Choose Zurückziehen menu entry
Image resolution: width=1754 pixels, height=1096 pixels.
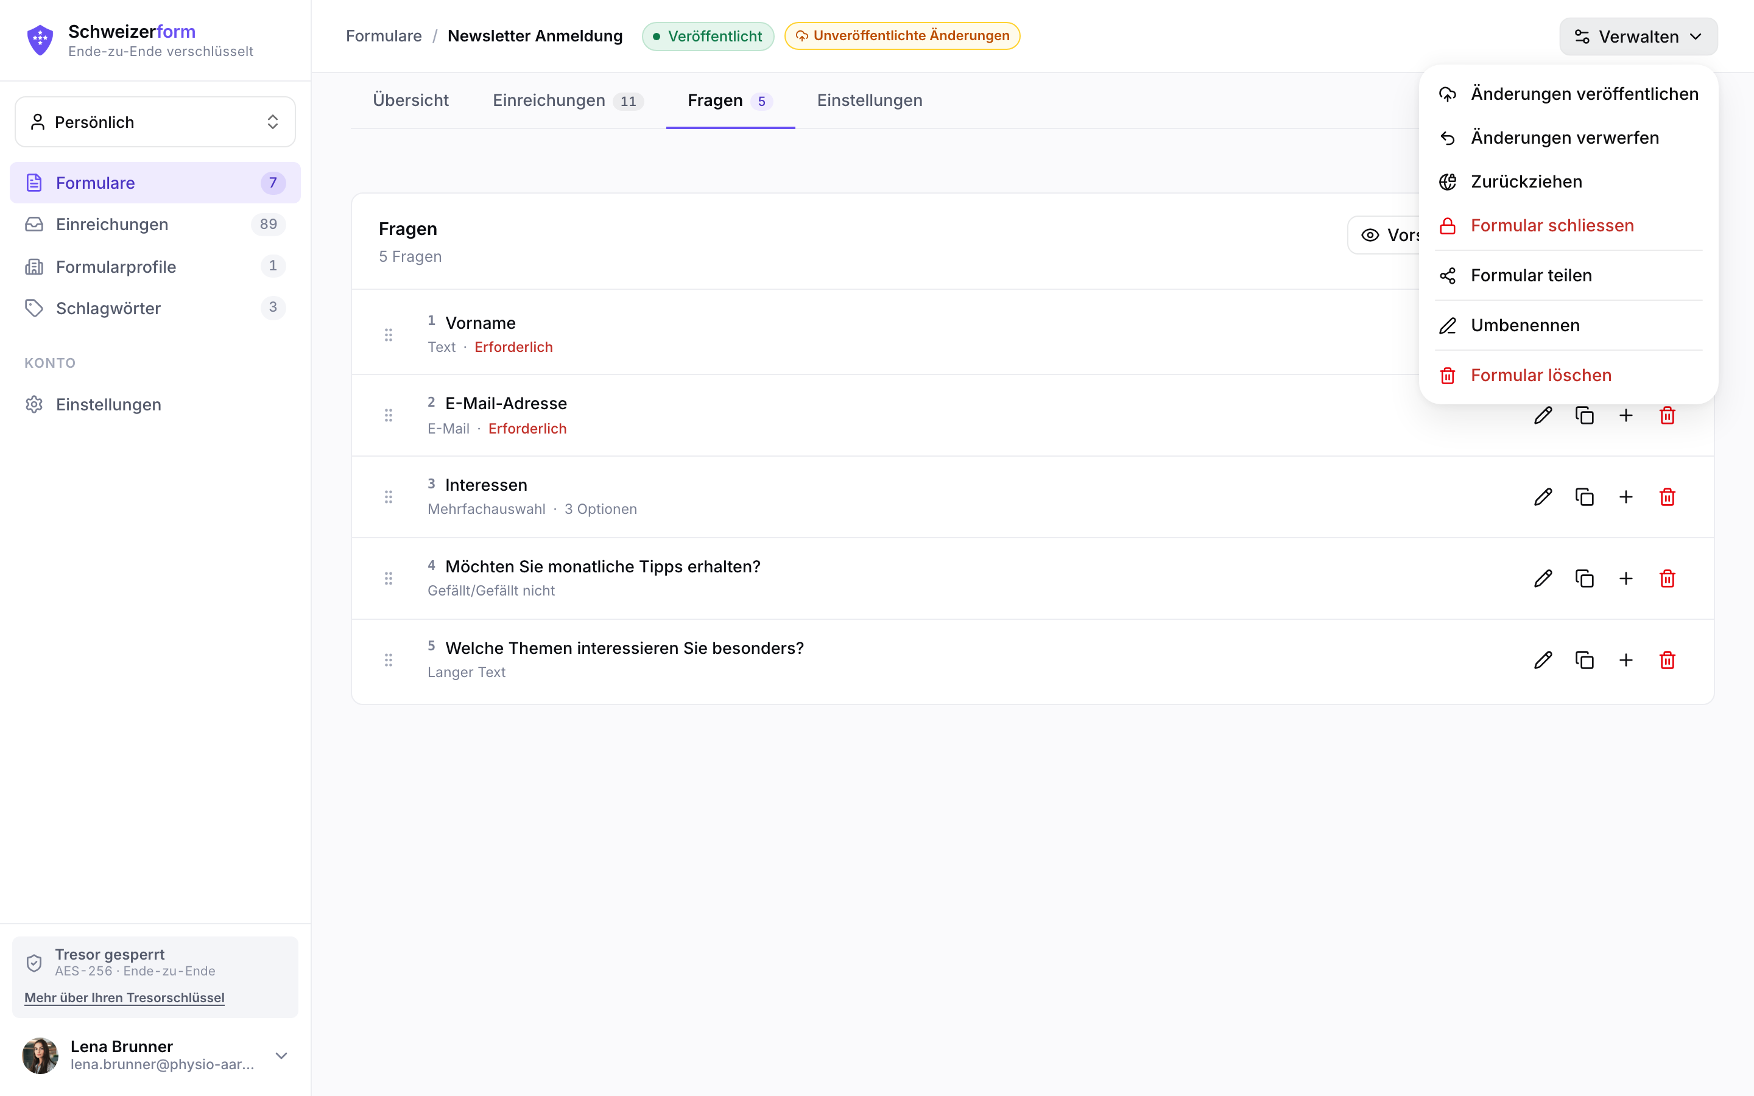(x=1568, y=181)
